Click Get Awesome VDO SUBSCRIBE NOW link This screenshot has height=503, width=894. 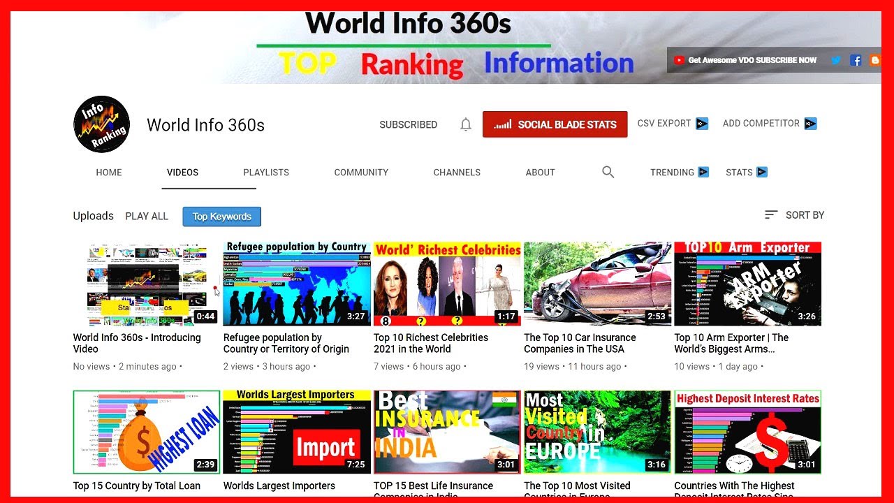point(752,60)
